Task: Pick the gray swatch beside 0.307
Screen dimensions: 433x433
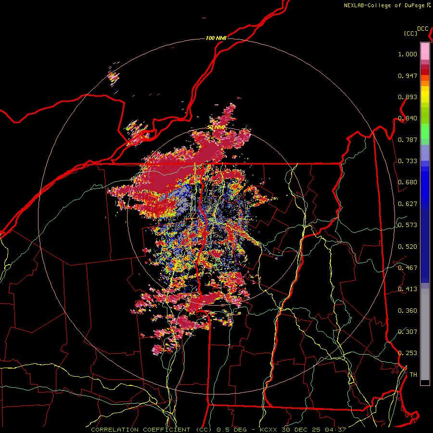Action: click(425, 334)
